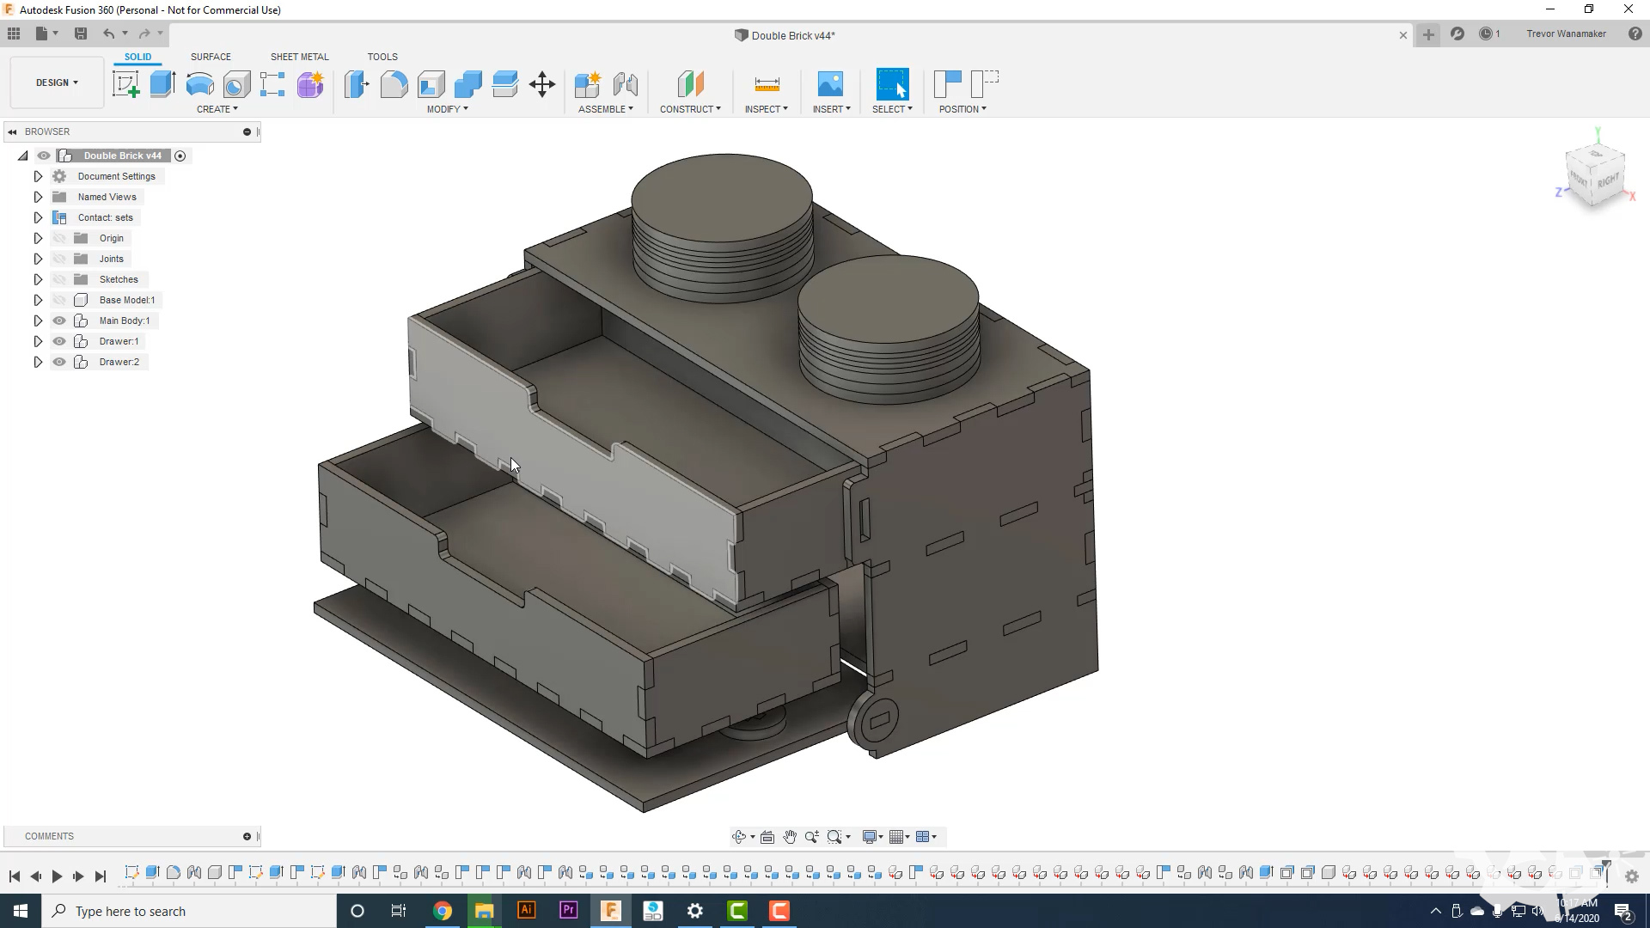Switch to the SHEET METAL tab
1650x928 pixels.
[299, 57]
